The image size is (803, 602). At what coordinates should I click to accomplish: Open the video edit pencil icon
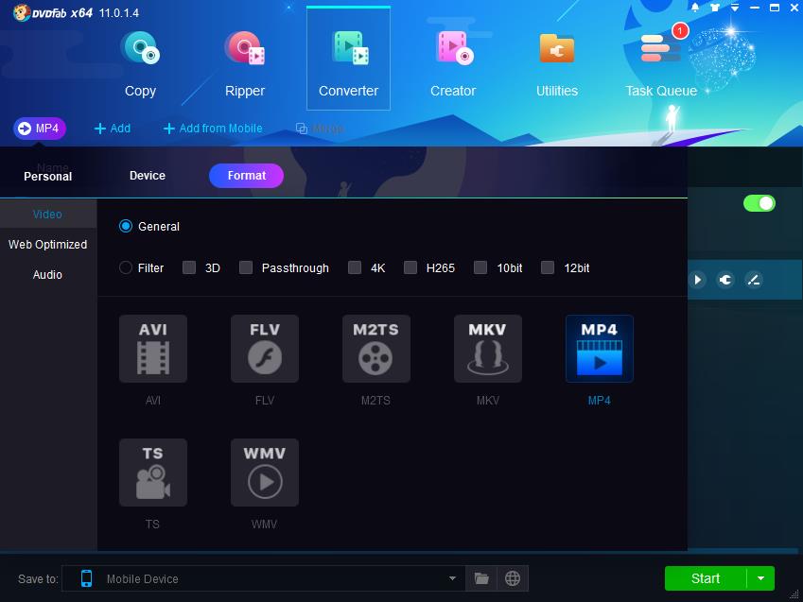pos(753,280)
